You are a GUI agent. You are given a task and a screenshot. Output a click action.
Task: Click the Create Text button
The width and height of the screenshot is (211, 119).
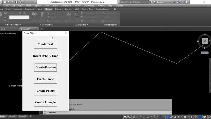pyautogui.click(x=45, y=44)
